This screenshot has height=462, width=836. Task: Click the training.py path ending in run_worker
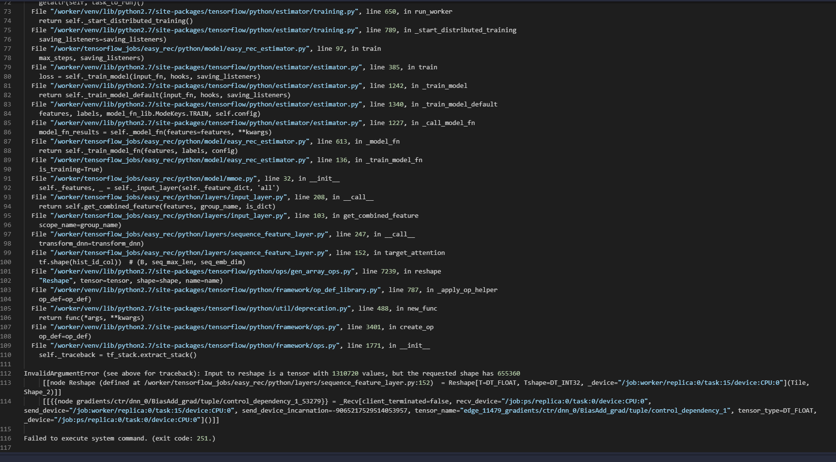[205, 11]
